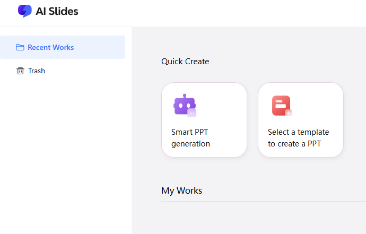Viewport: 366px width, 234px height.
Task: Click the Trash bin icon
Action: click(20, 71)
